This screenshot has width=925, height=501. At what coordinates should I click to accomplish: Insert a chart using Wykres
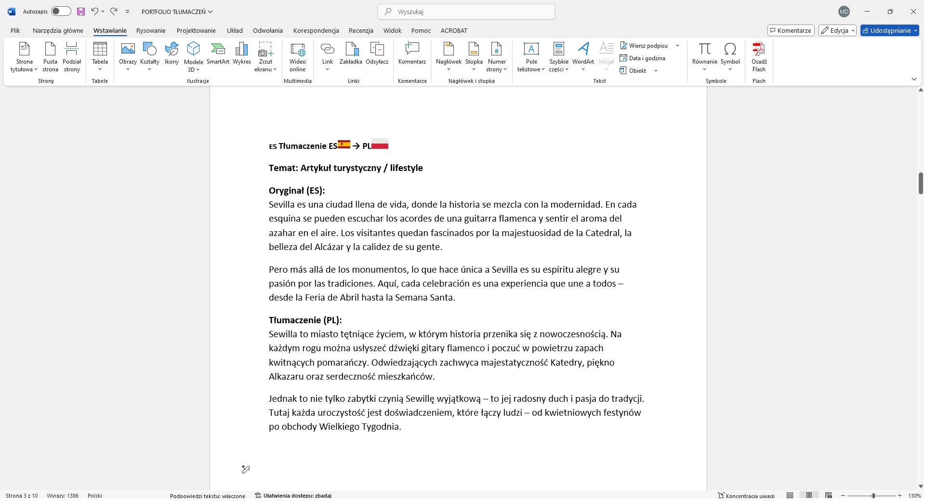click(242, 53)
